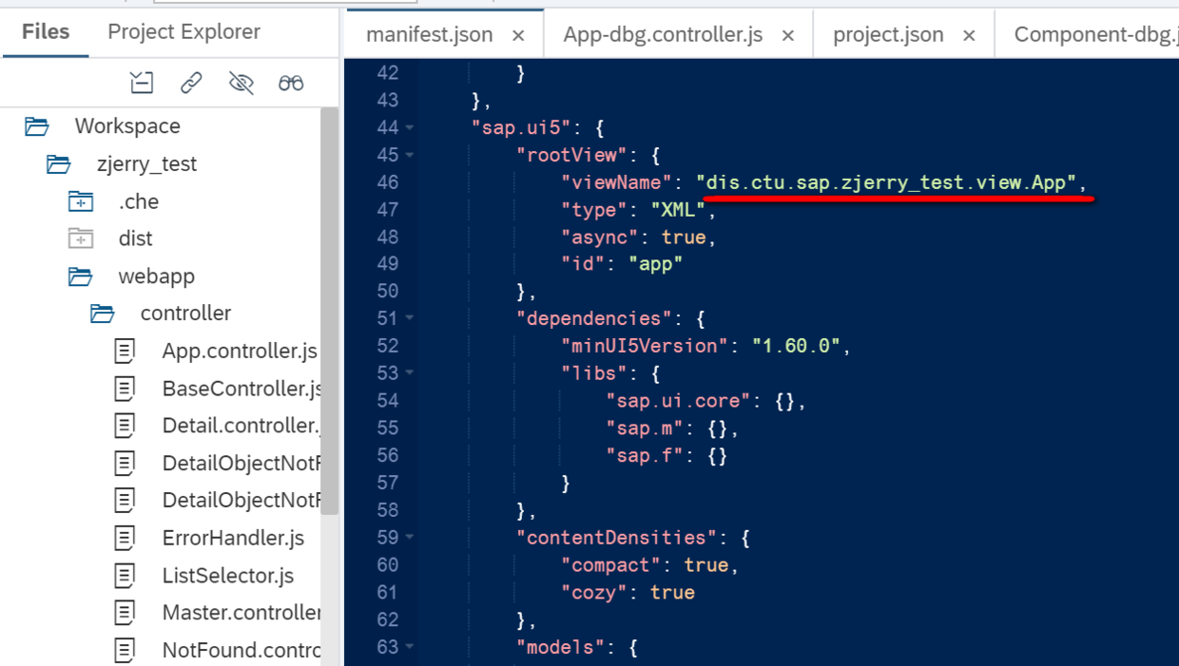This screenshot has height=666, width=1179.
Task: Collapse the webapp folder
Action: point(81,276)
